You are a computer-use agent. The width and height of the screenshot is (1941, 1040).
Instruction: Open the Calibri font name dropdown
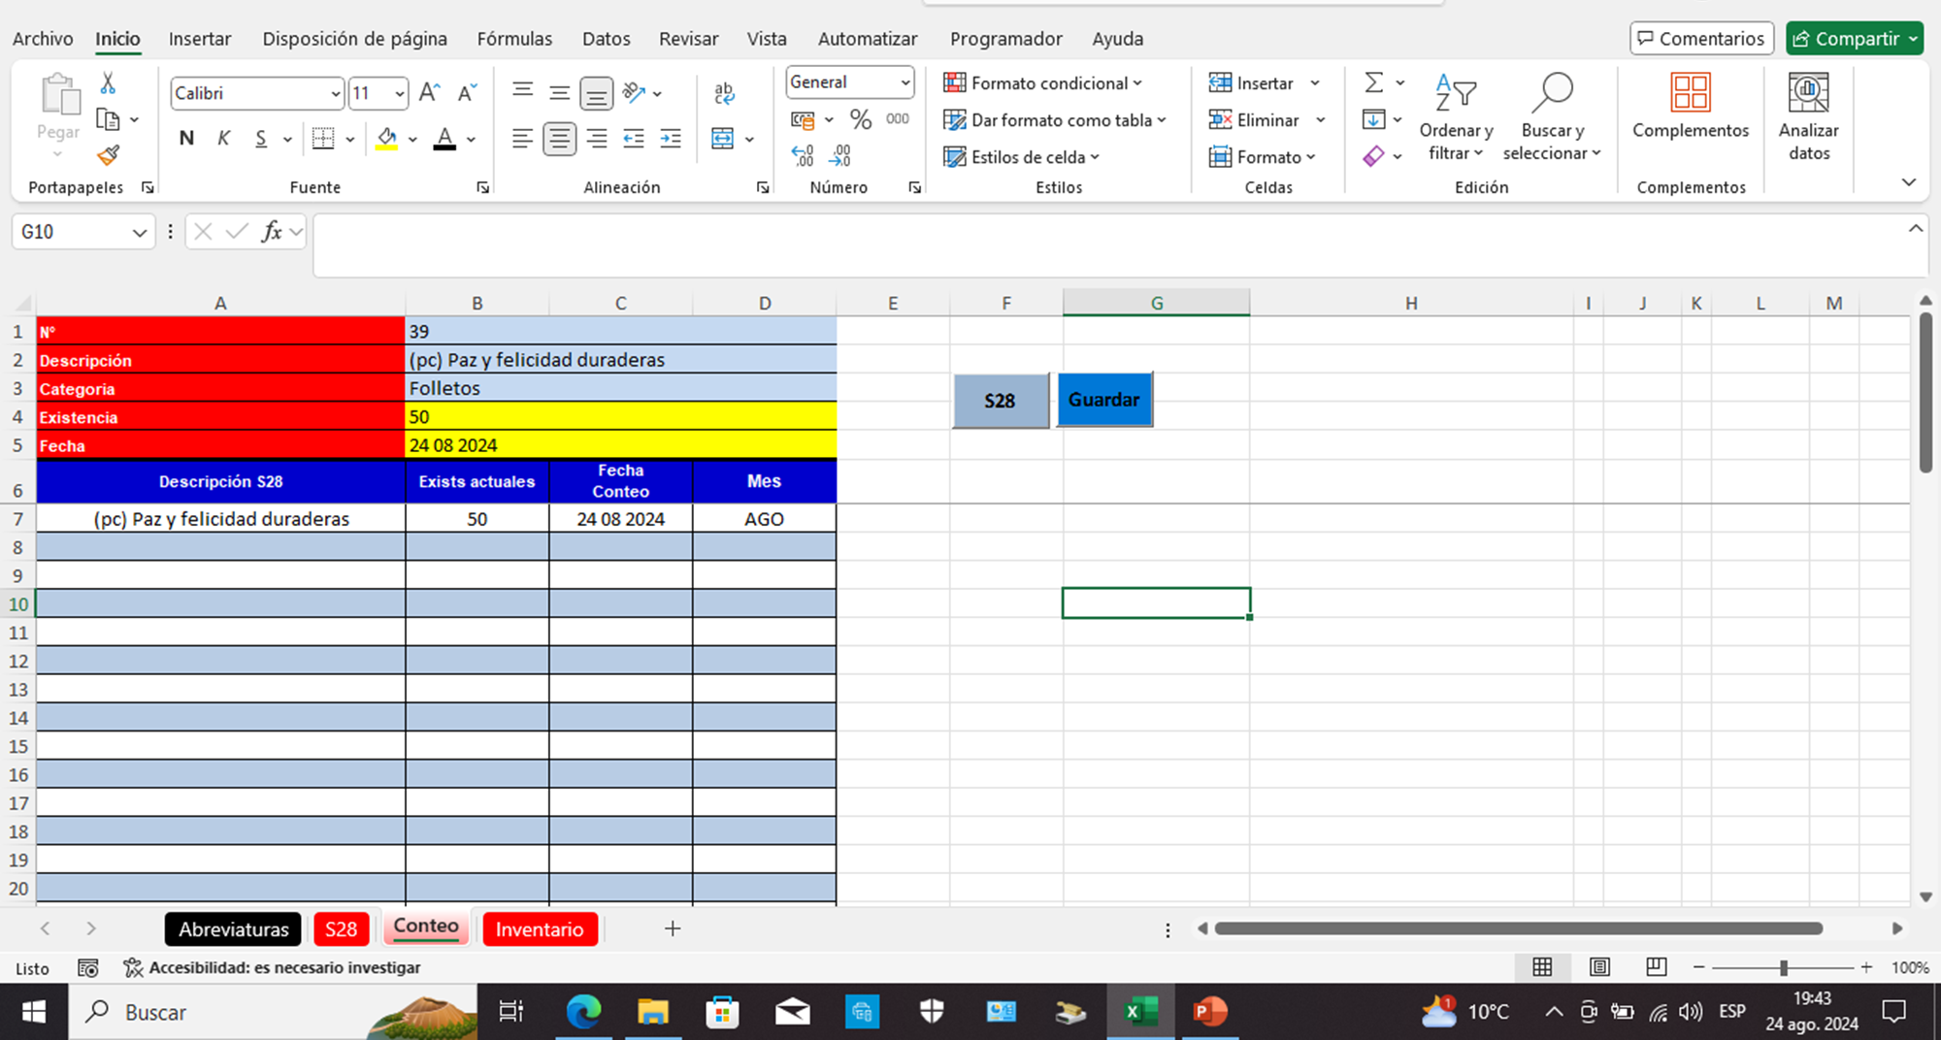(x=336, y=94)
